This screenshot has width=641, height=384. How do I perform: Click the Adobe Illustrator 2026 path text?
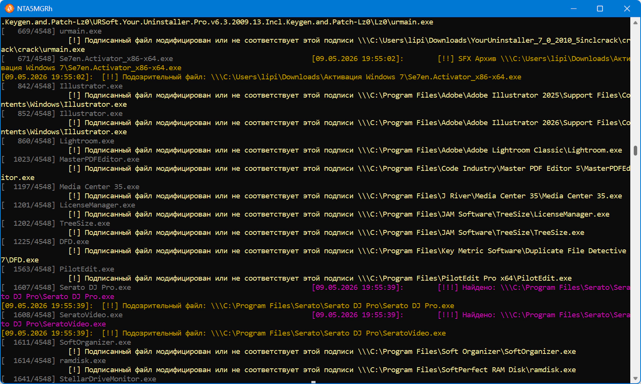pos(494,123)
